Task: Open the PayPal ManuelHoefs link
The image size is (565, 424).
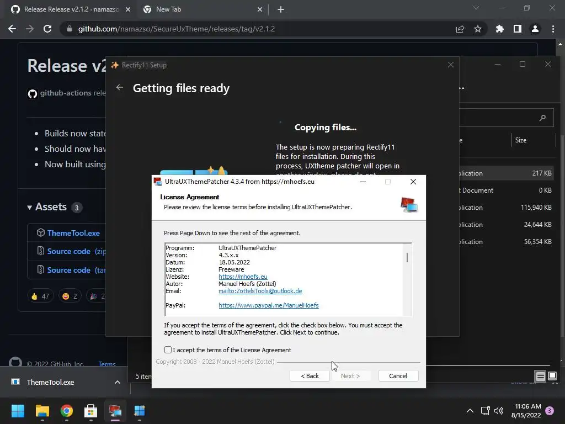Action: point(269,305)
